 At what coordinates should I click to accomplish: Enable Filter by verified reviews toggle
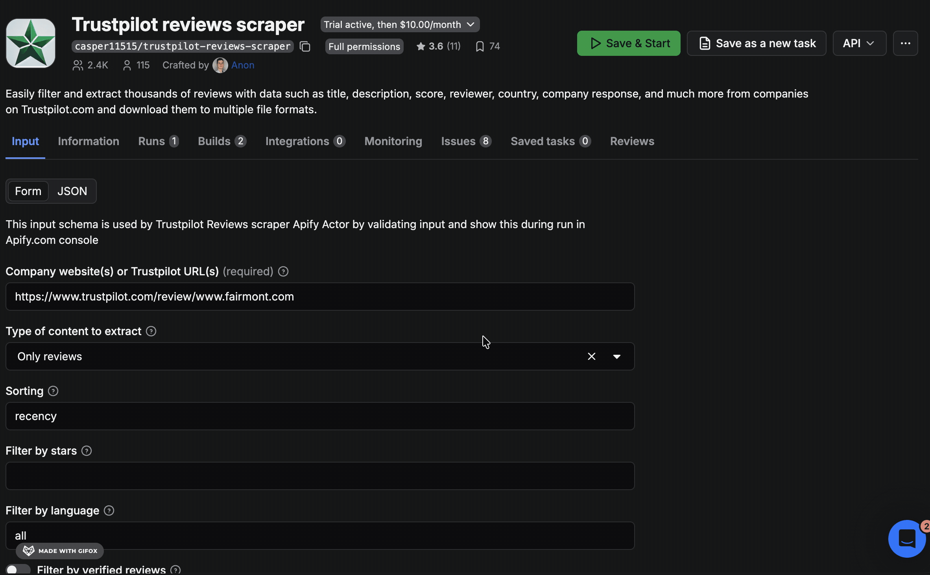click(18, 569)
